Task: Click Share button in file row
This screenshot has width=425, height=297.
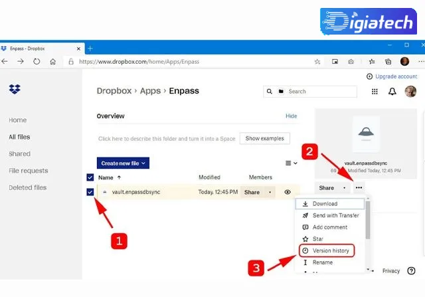Action: click(252, 192)
